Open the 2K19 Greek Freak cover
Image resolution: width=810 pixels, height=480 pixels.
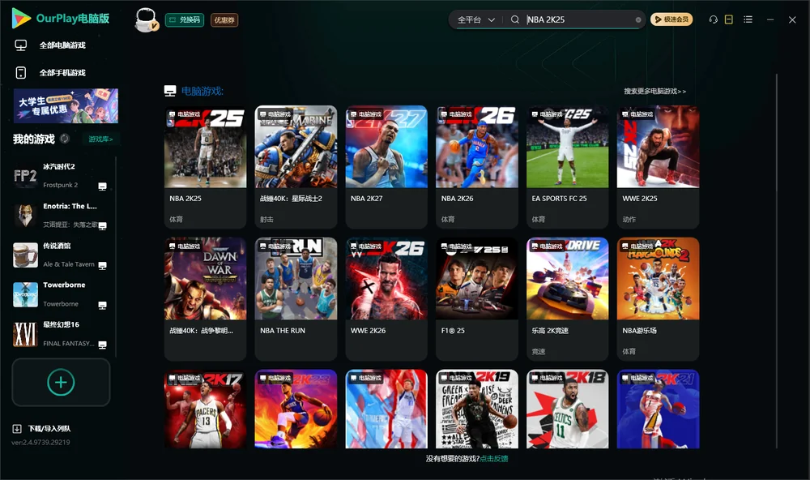[477, 409]
